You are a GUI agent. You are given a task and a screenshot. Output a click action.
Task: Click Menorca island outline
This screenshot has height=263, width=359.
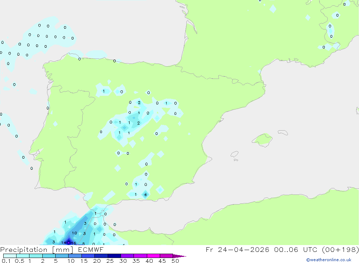283,132
